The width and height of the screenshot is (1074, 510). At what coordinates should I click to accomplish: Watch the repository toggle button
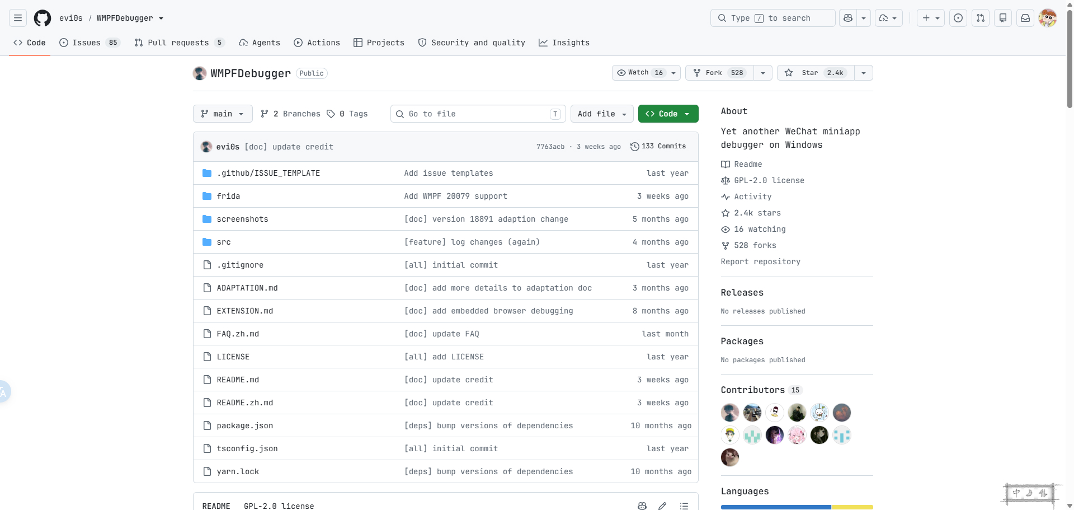coord(646,73)
